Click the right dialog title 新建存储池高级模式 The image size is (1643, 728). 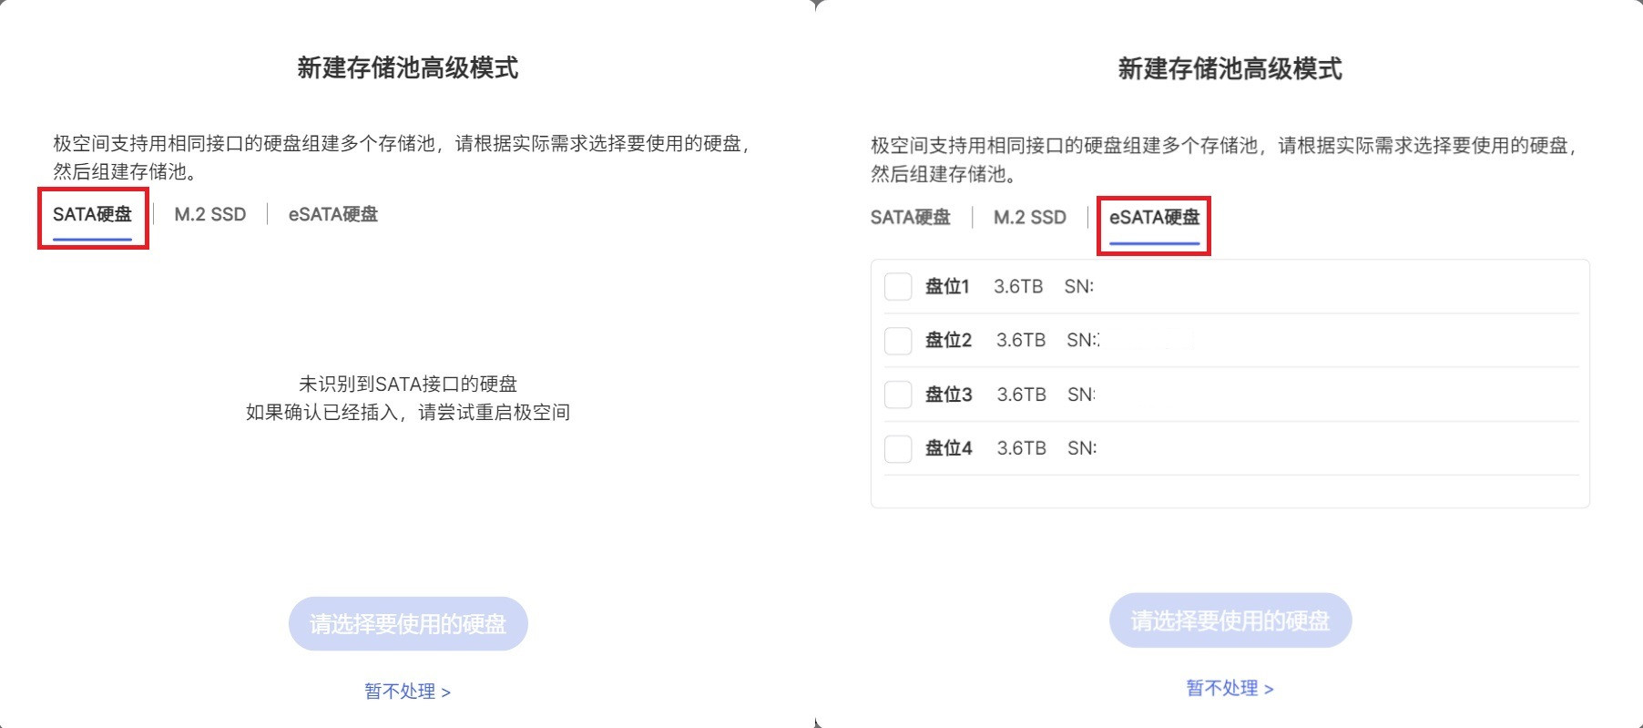[1230, 69]
